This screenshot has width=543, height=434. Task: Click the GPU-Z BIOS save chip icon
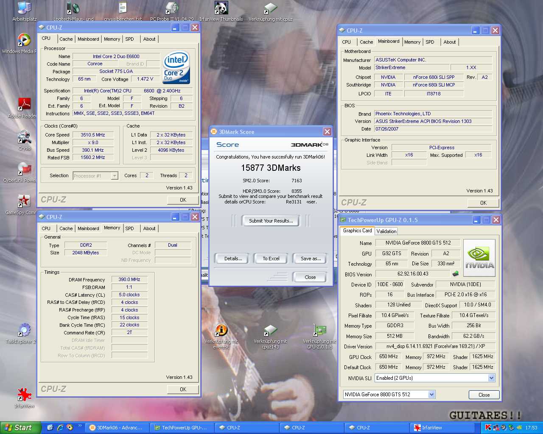[456, 274]
